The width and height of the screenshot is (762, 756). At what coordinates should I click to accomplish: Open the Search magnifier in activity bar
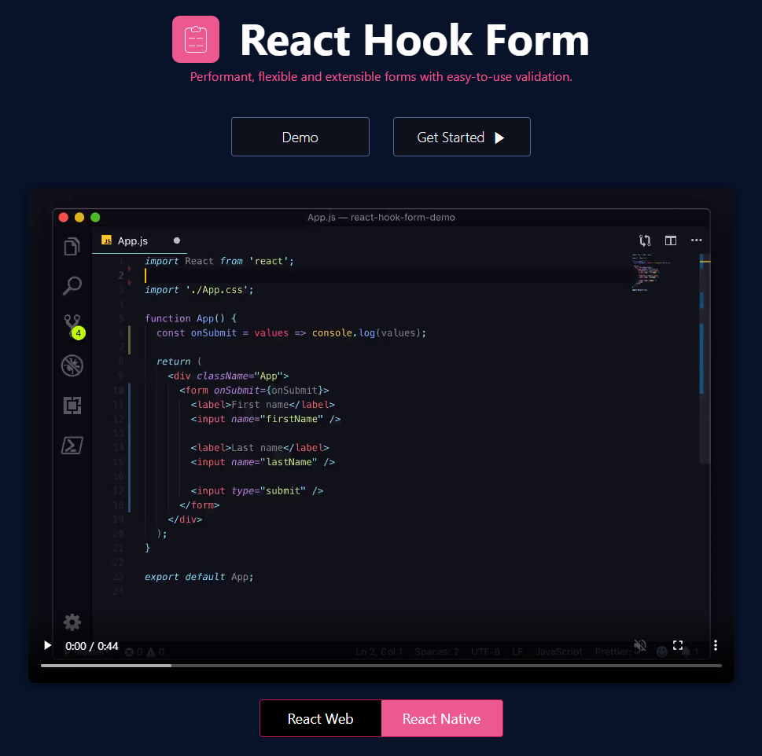[x=72, y=286]
